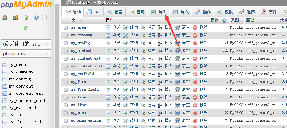287x128 pixels.
Task: Open the query window icon in sidebar
Action: click(26, 18)
